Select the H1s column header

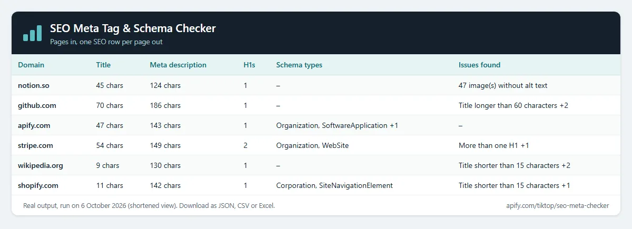click(249, 65)
